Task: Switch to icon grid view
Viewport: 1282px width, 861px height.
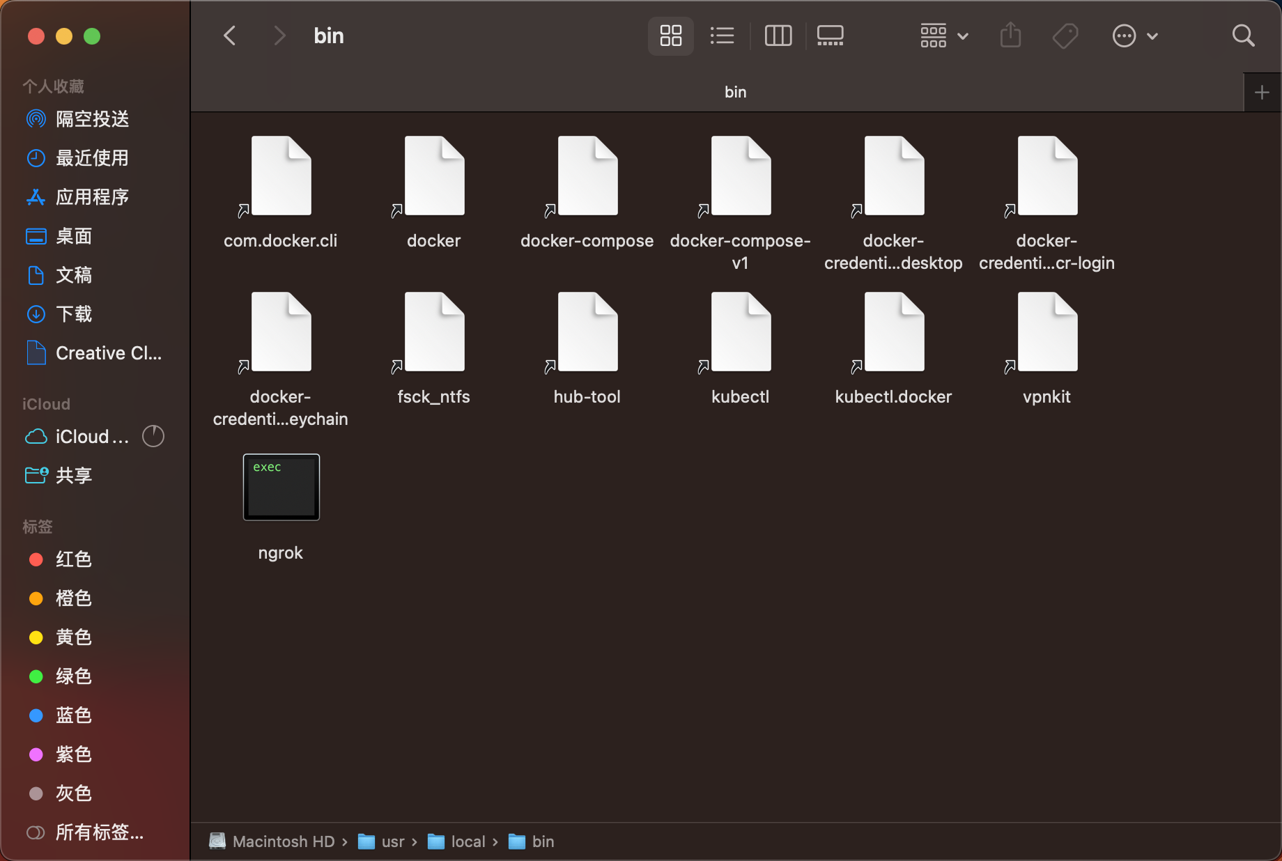Action: (671, 36)
